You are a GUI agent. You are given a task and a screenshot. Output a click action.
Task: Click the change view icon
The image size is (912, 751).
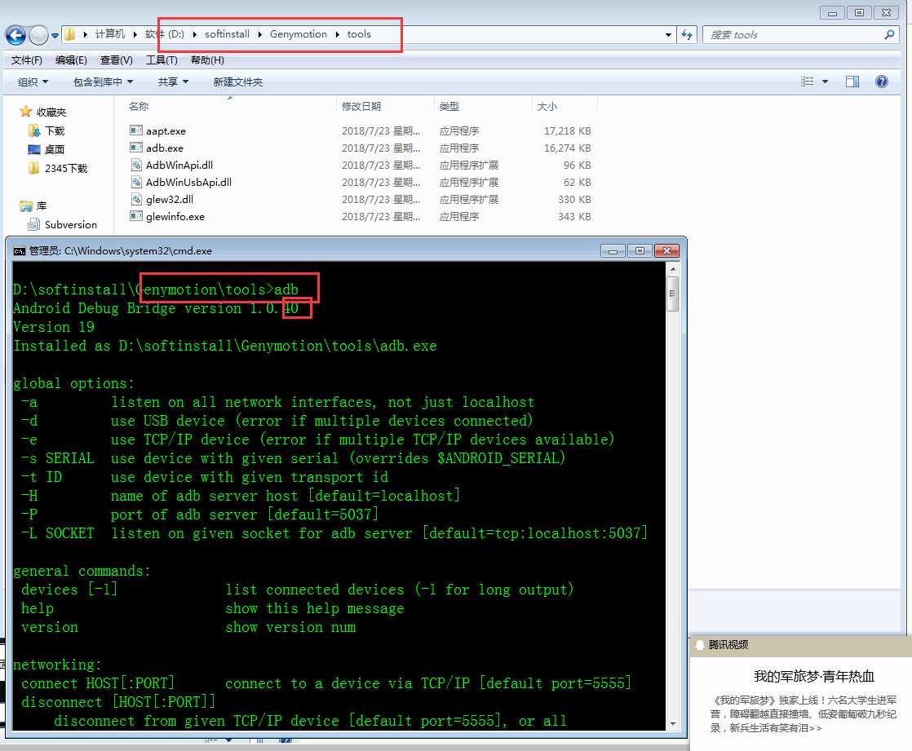tap(808, 82)
